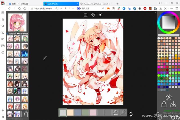Go to the browser home page
Screen dimensions: 180x120
[25, 8]
